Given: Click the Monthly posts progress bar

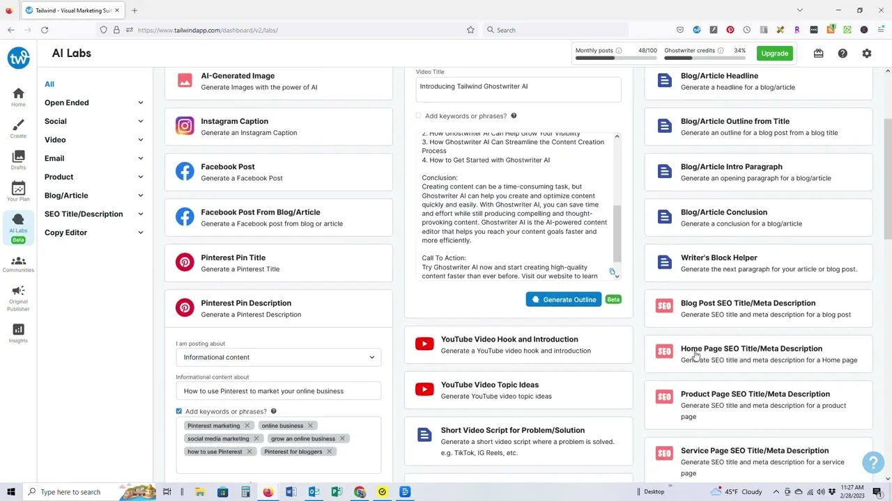Looking at the screenshot, I should click(616, 59).
